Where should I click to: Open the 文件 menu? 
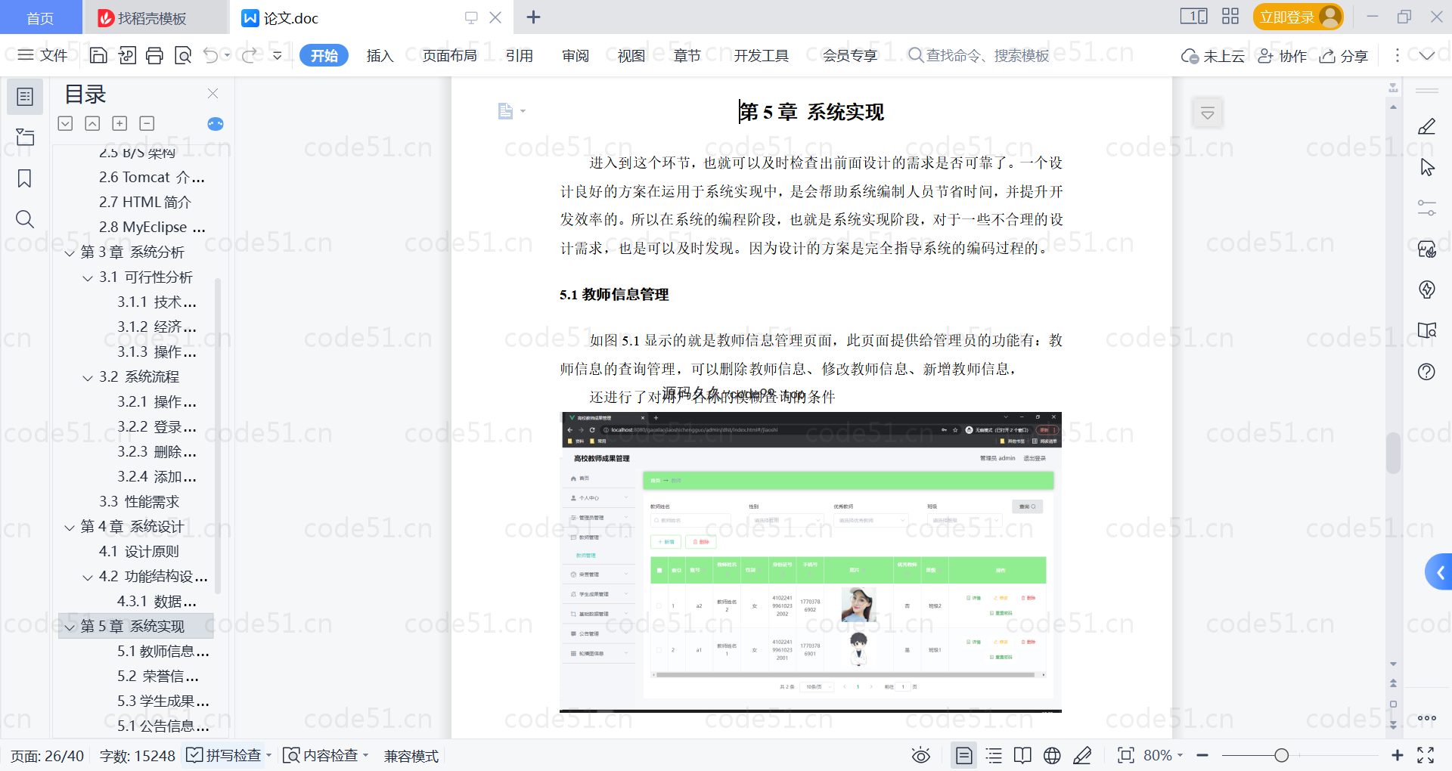coord(42,55)
